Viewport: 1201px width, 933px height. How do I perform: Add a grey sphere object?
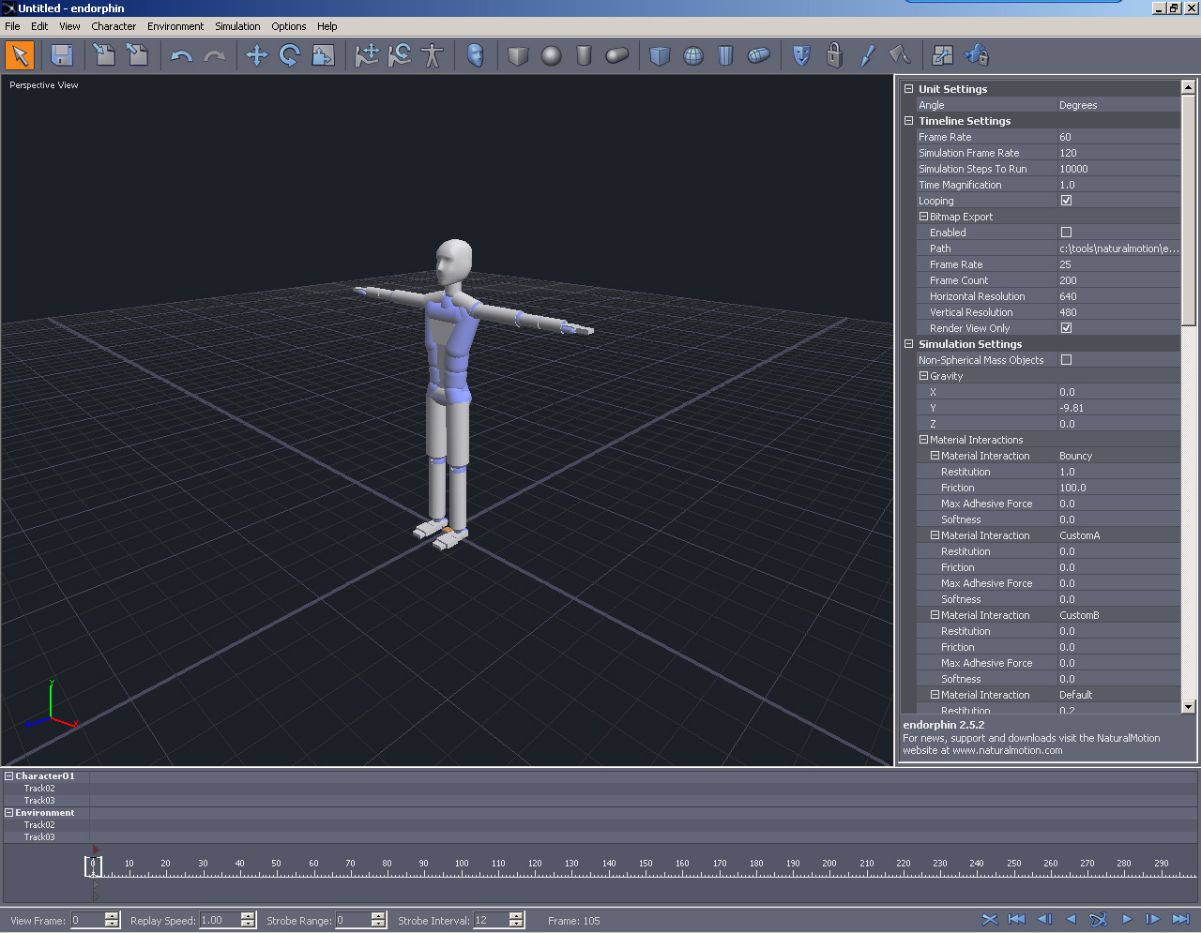551,55
